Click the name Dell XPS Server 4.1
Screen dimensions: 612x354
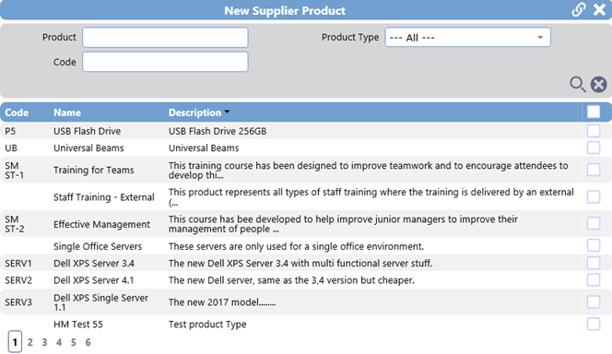pyautogui.click(x=94, y=280)
